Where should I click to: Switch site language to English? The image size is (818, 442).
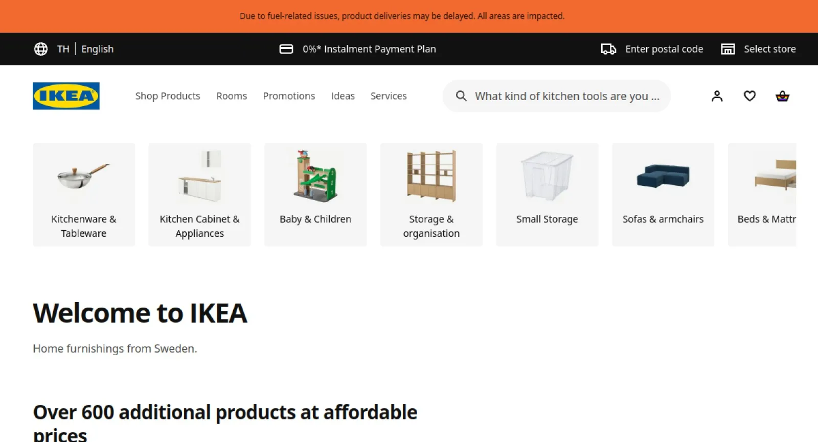pos(97,49)
